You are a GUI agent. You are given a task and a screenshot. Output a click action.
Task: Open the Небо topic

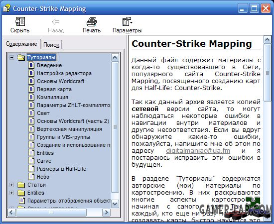point(43,177)
